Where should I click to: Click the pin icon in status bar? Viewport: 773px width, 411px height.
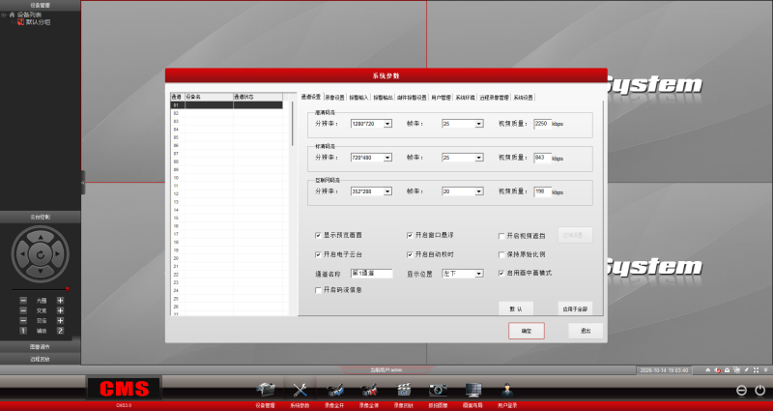click(746, 370)
